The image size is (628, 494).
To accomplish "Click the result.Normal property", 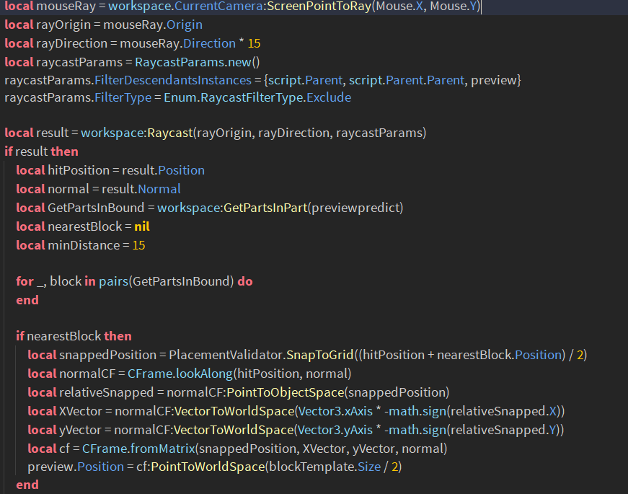I will [159, 189].
